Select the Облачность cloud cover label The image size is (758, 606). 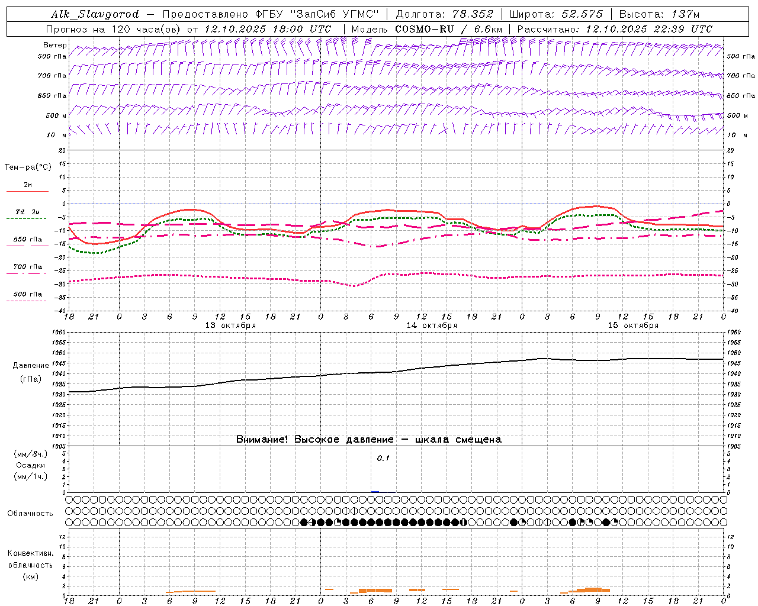click(30, 514)
